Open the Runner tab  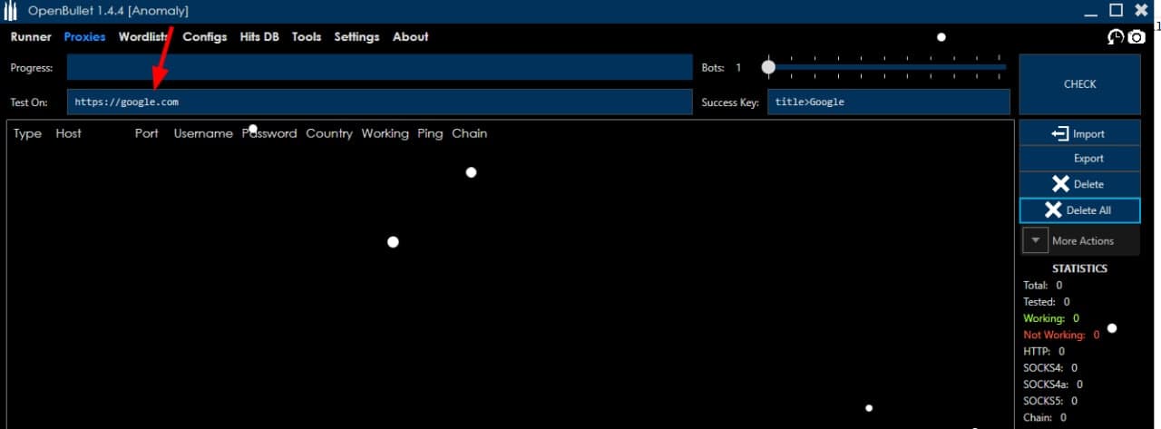pyautogui.click(x=31, y=37)
